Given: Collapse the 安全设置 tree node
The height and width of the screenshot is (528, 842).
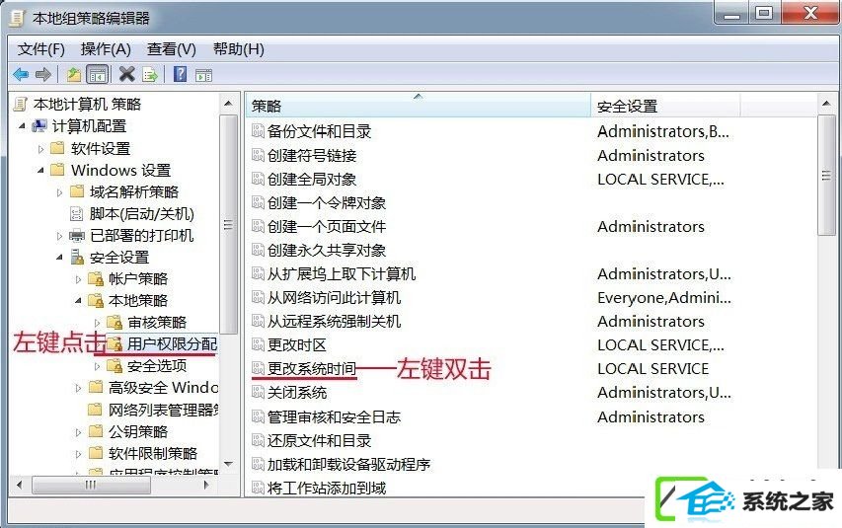Looking at the screenshot, I should point(59,258).
